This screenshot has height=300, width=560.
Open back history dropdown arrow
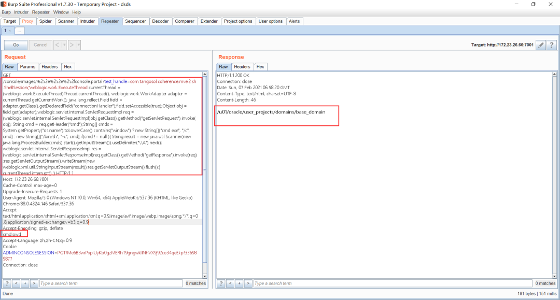[64, 45]
